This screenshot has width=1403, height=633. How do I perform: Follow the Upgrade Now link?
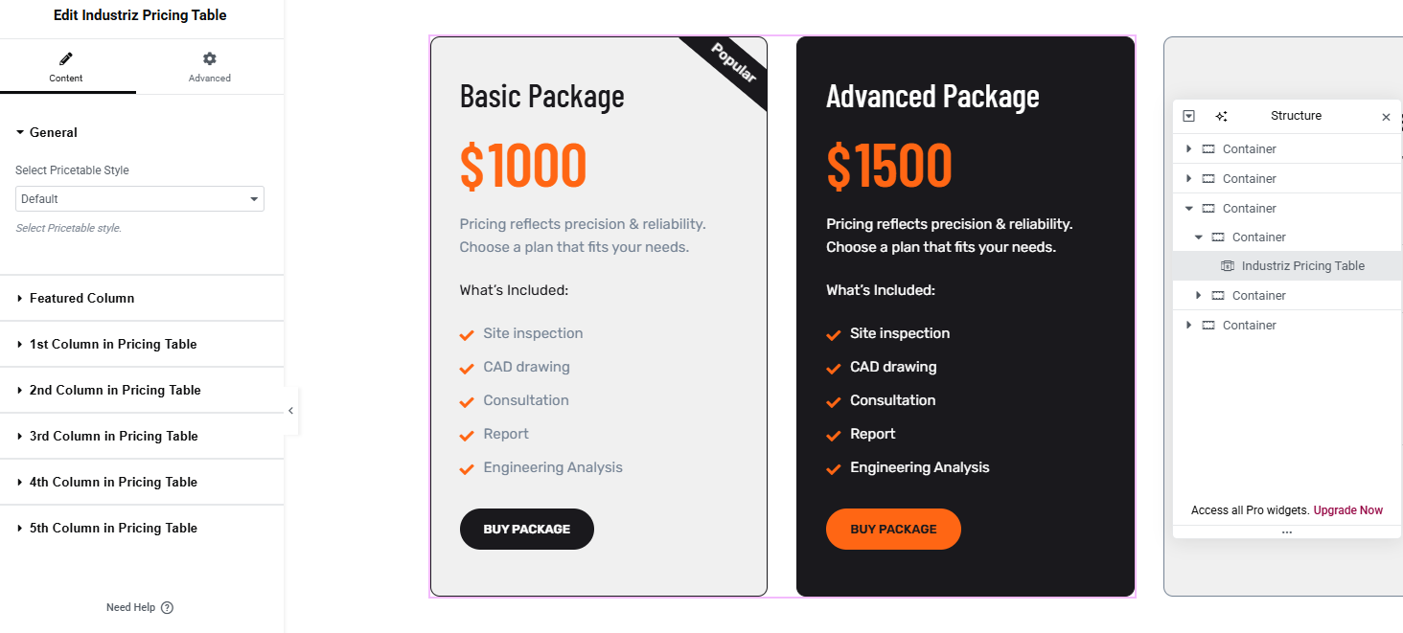(x=1348, y=510)
